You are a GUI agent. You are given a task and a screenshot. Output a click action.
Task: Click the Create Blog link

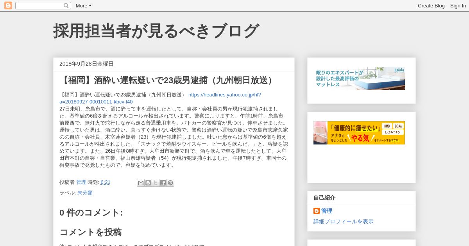pos(431,5)
